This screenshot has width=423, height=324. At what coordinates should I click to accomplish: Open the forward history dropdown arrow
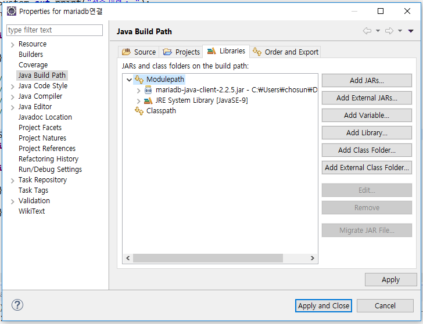(400, 31)
